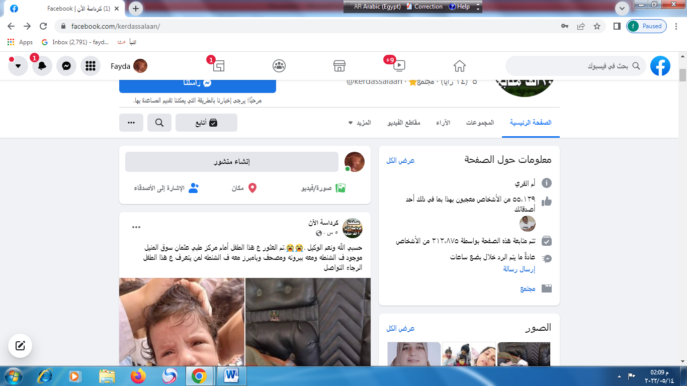Open Apps bookmark shortcut

click(21, 42)
